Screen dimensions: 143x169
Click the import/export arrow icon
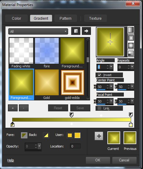pyautogui.click(x=86, y=31)
